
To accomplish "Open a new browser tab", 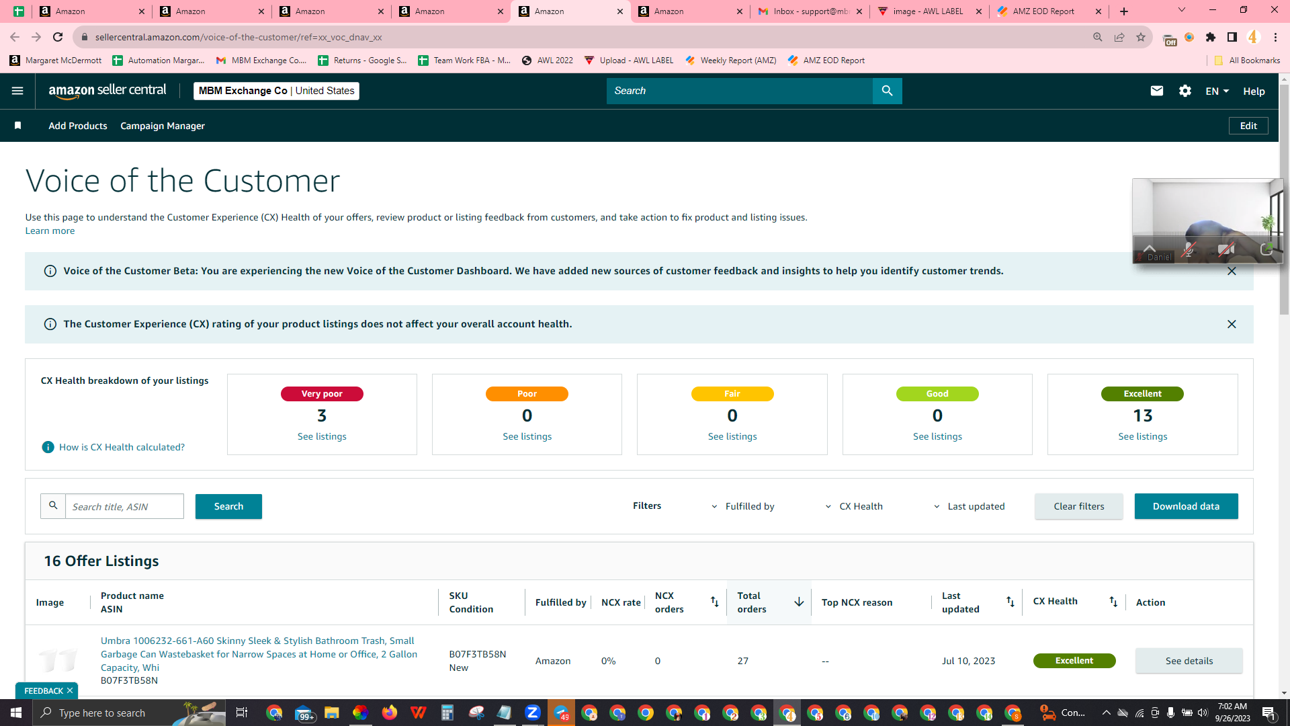I will [x=1124, y=11].
